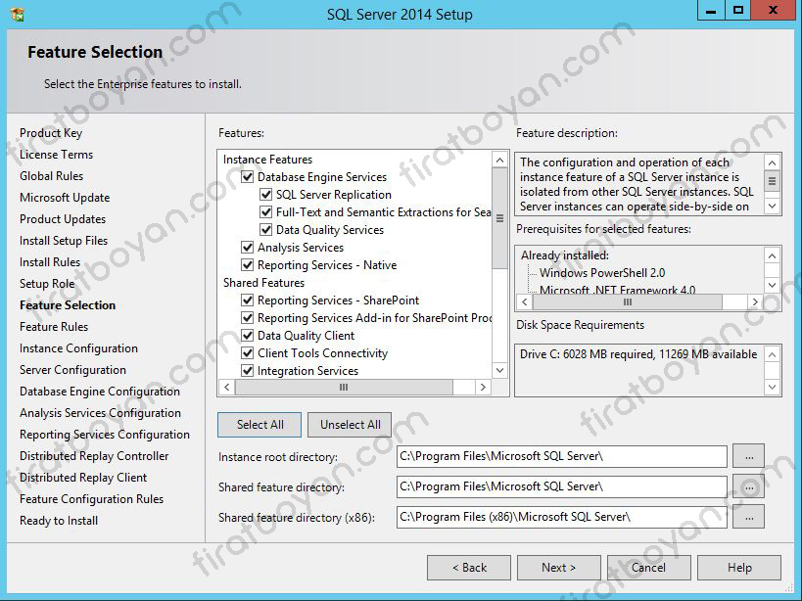
Task: Browse for shared feature directory (x86)
Action: [x=749, y=517]
